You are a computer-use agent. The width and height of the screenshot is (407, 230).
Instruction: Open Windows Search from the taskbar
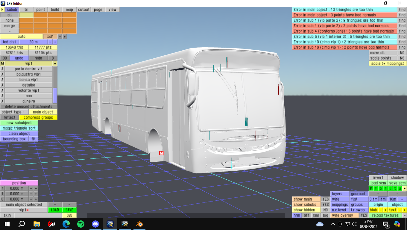[22, 224]
